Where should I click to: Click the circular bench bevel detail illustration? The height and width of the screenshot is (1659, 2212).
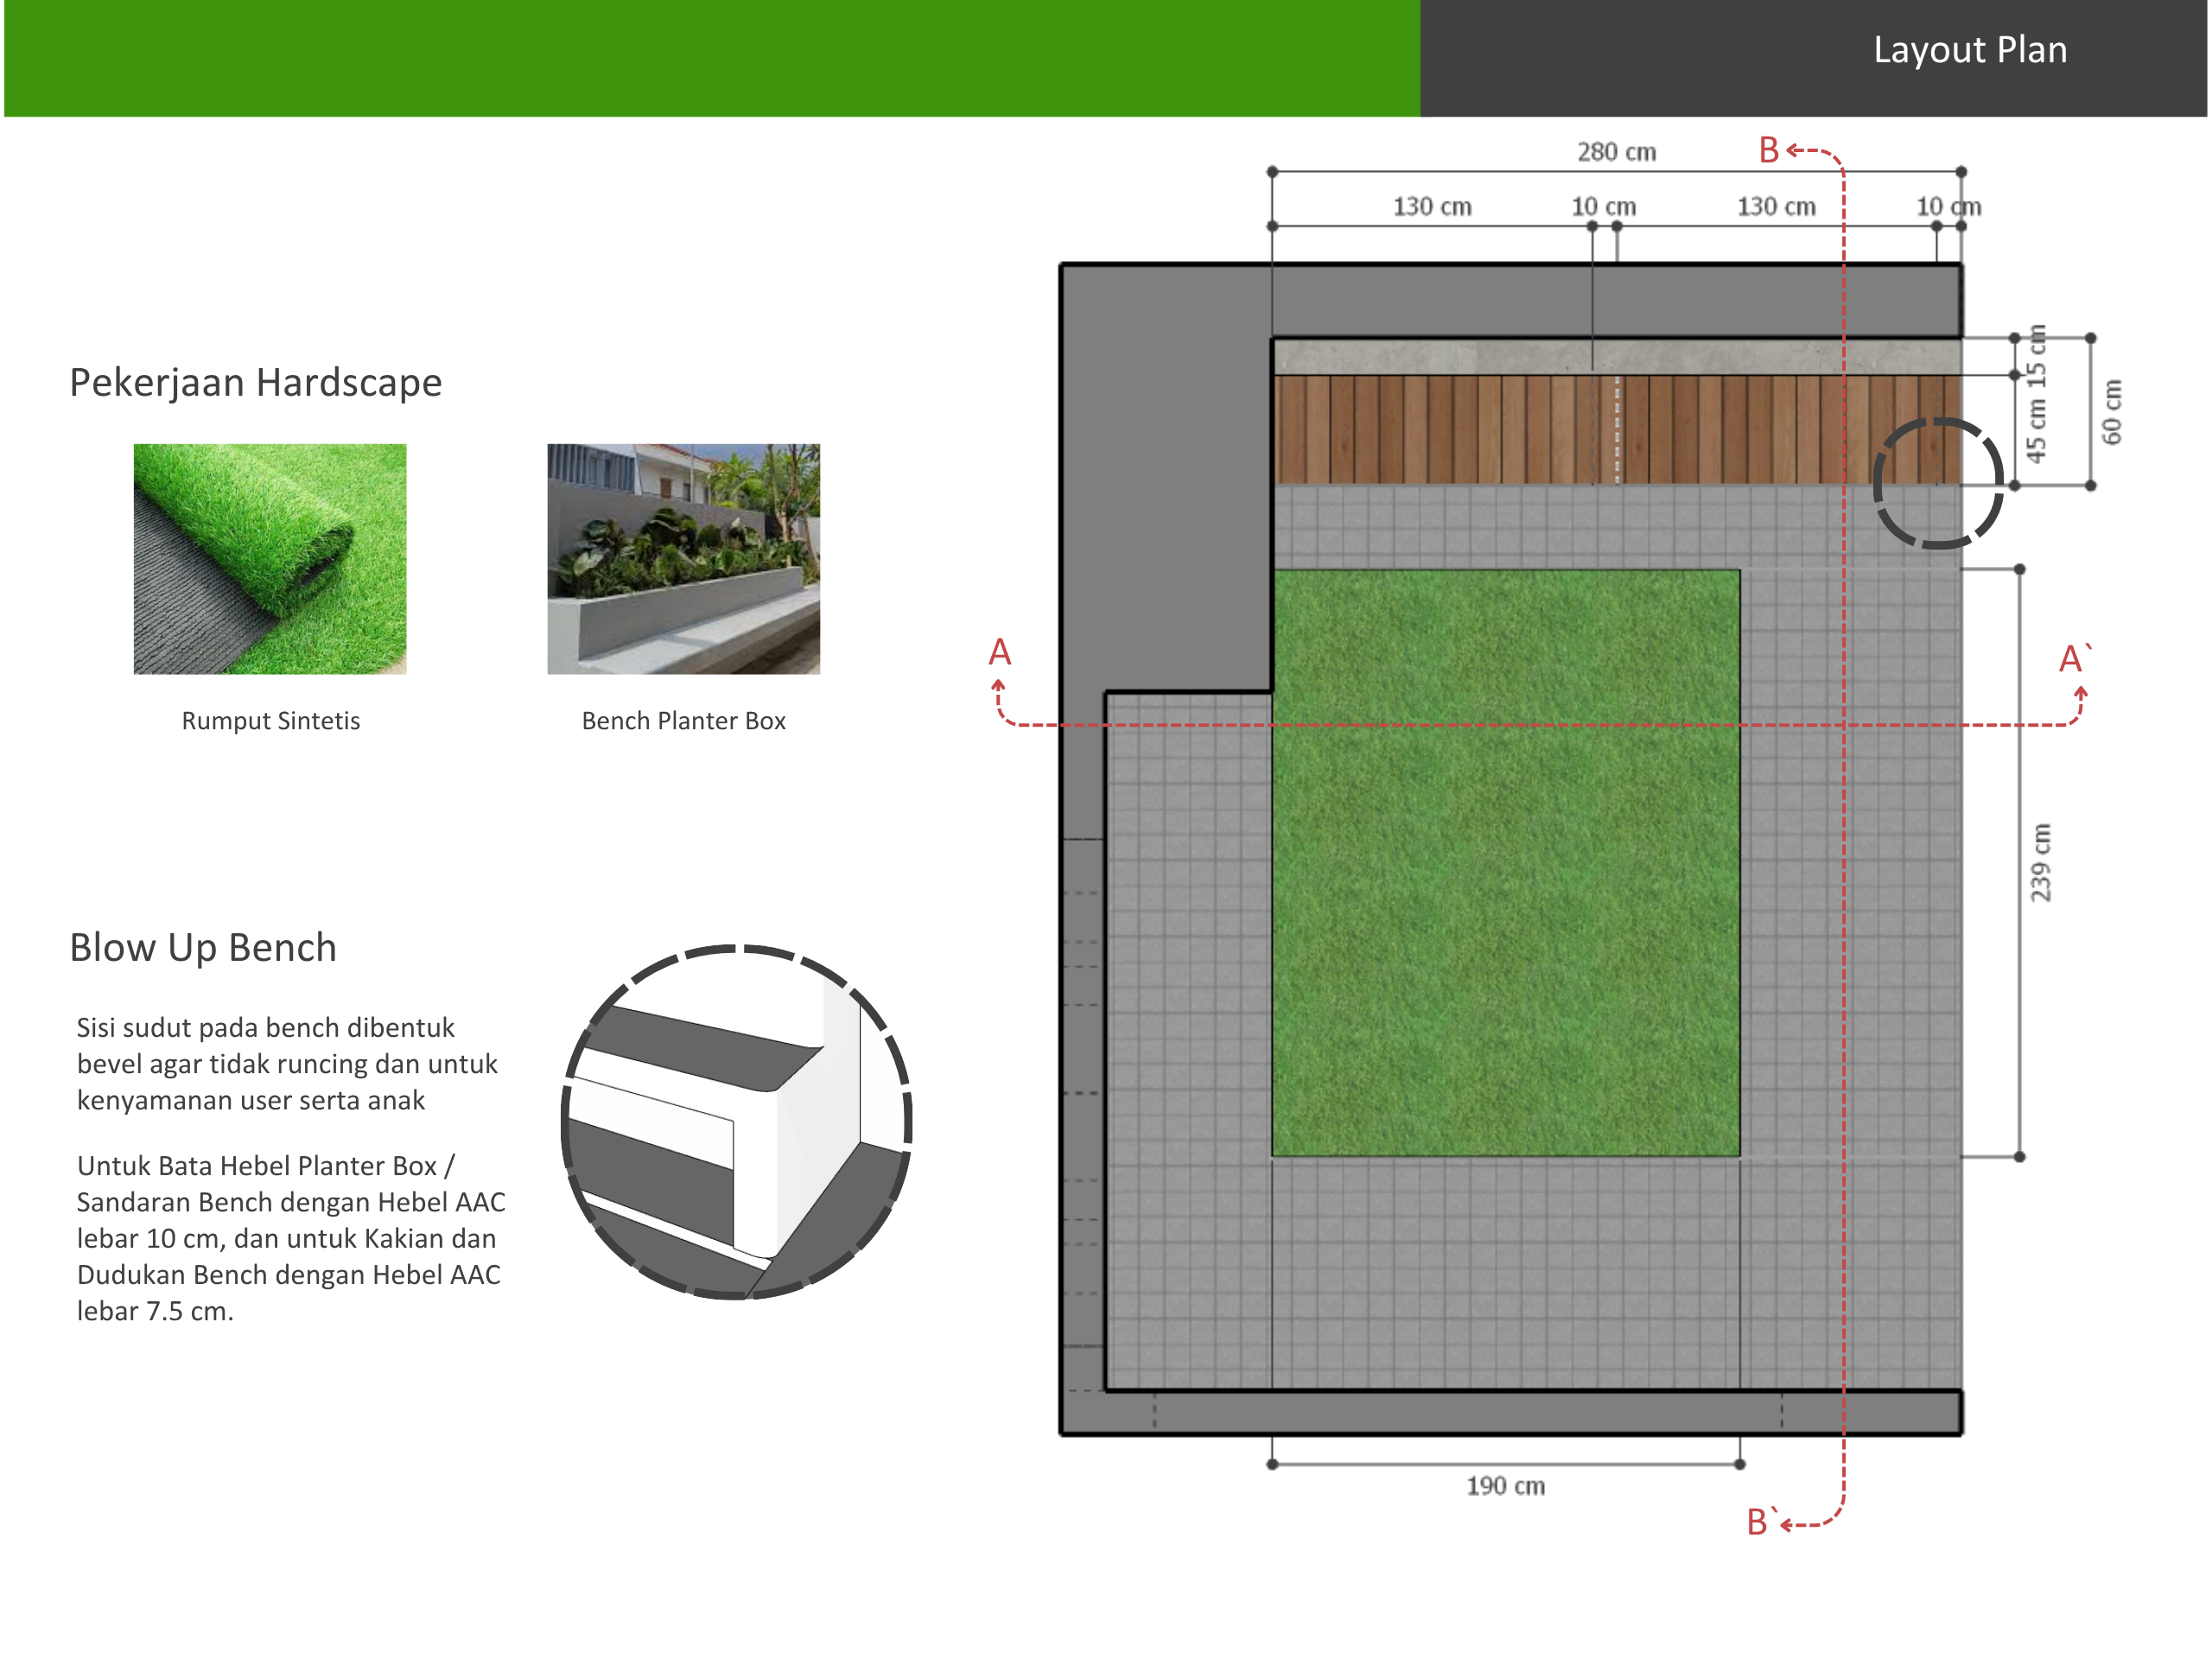pyautogui.click(x=737, y=1122)
